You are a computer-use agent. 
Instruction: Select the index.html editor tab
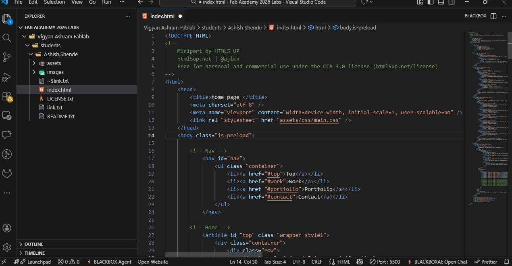point(162,16)
